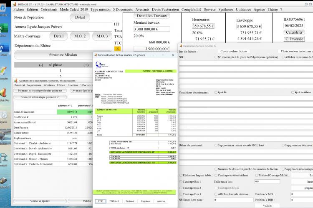Viewport: 313px width, 208px height.
Task: Open the Calendrier button
Action: tap(294, 32)
